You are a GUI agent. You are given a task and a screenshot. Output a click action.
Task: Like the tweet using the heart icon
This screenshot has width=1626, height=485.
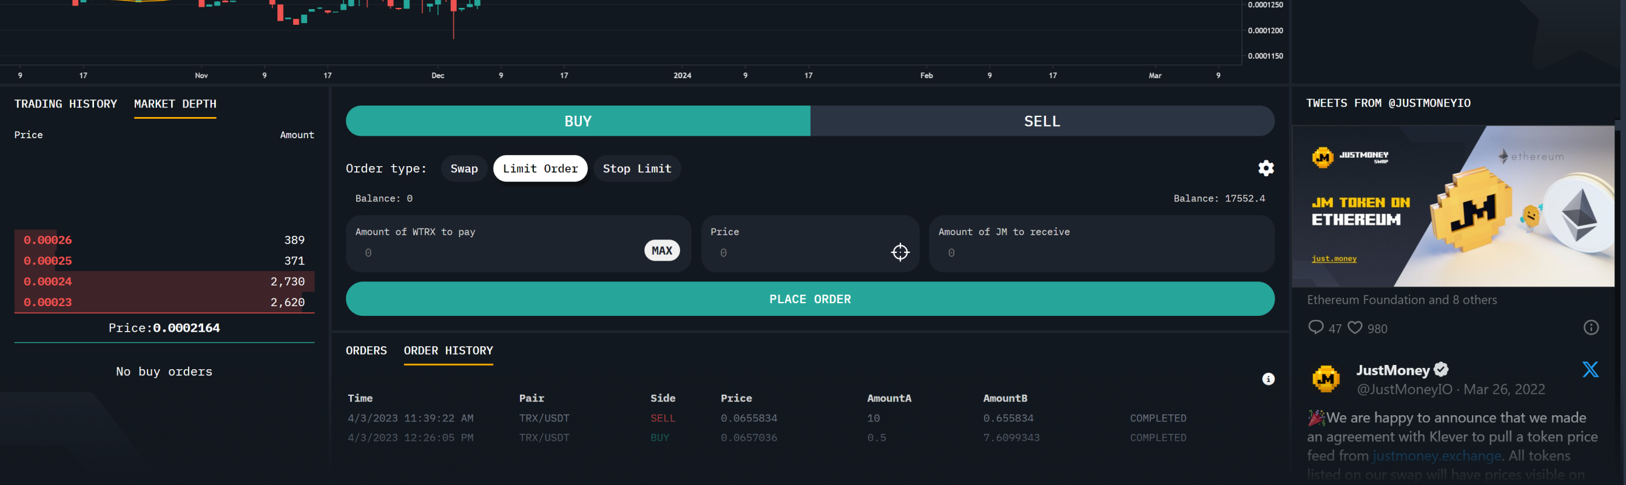tap(1355, 327)
